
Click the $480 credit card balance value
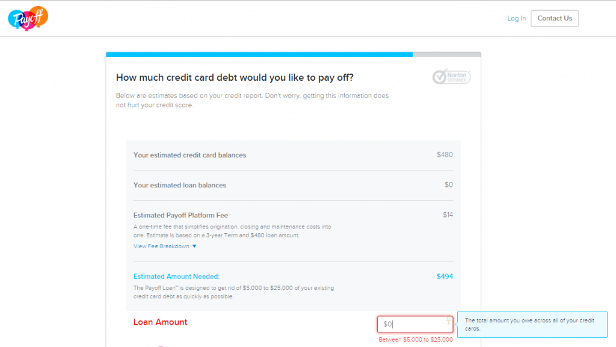(x=445, y=155)
